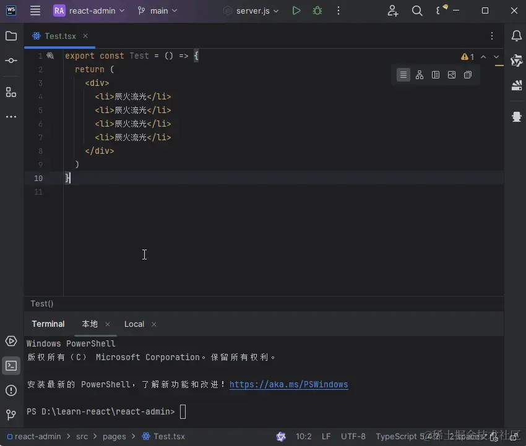Open the react-admin project dropdown
This screenshot has width=526, height=446.
(x=89, y=11)
